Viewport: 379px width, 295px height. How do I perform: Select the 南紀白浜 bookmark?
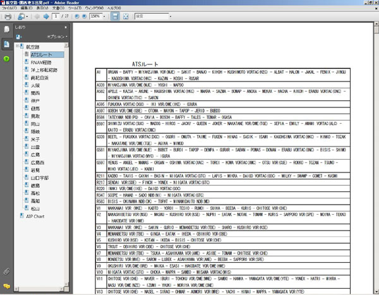39,78
